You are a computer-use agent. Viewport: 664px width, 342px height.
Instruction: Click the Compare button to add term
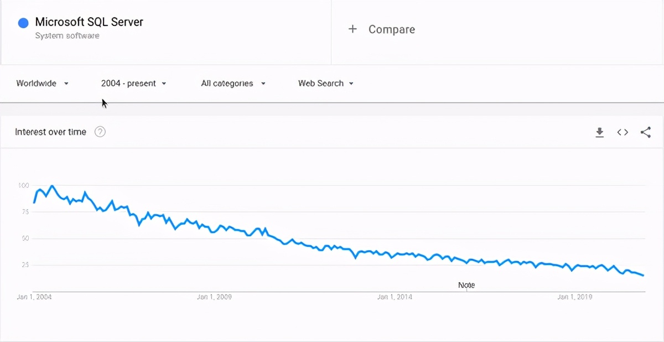381,29
